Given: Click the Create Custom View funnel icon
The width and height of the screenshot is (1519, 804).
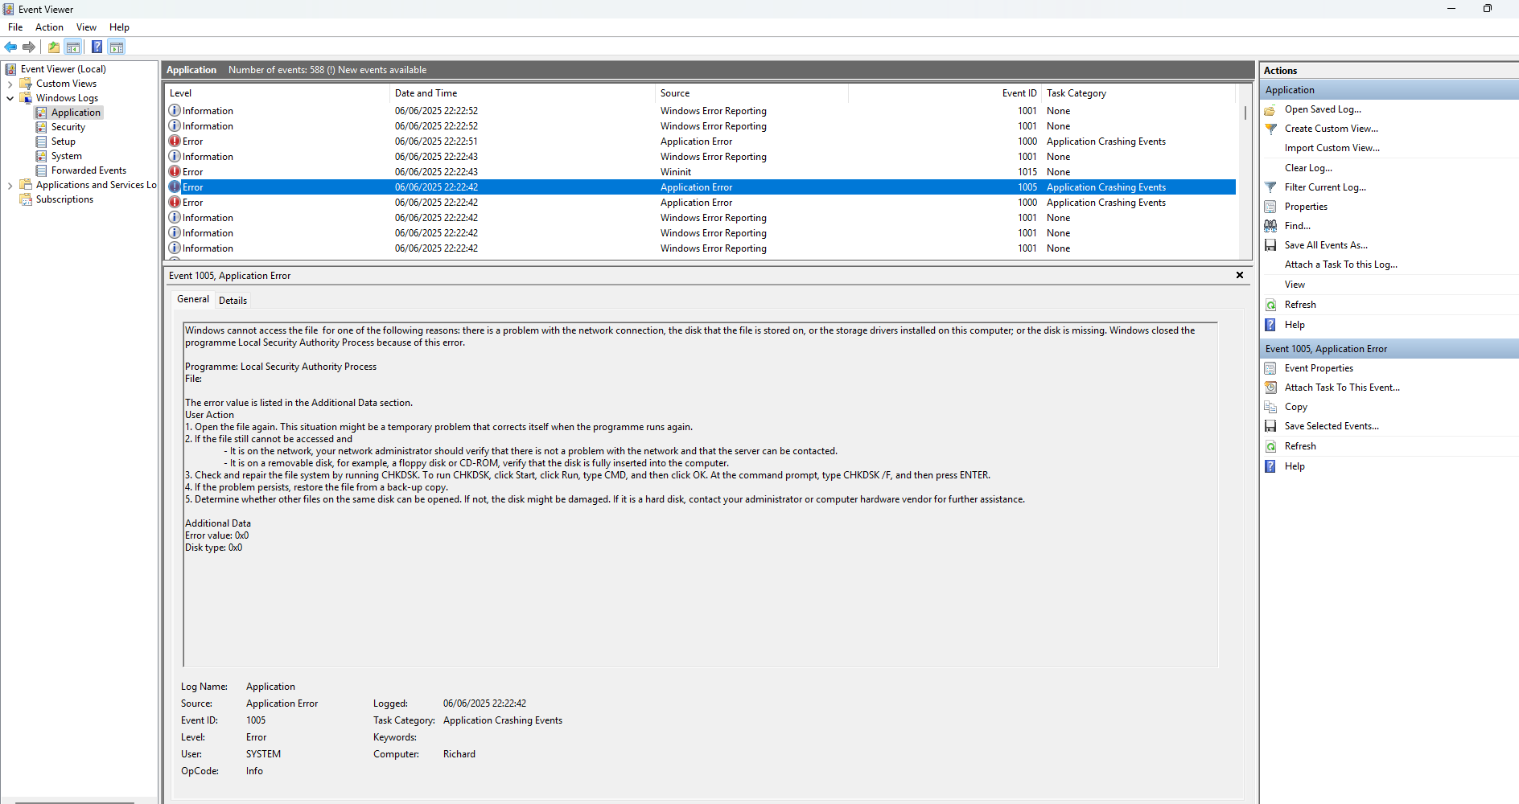Looking at the screenshot, I should tap(1270, 129).
